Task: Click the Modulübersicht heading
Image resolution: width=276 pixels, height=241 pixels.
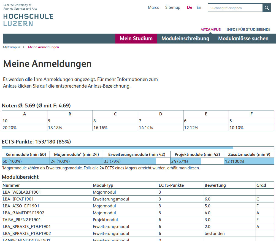Action: coord(20,177)
